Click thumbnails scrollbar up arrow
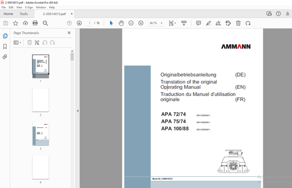292x188 pixels. 72,51
